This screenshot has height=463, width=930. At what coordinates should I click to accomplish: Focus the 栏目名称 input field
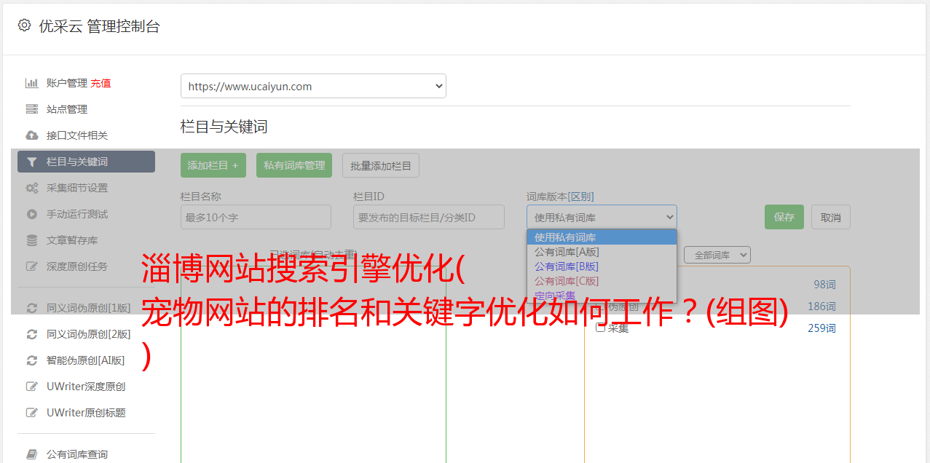click(256, 217)
